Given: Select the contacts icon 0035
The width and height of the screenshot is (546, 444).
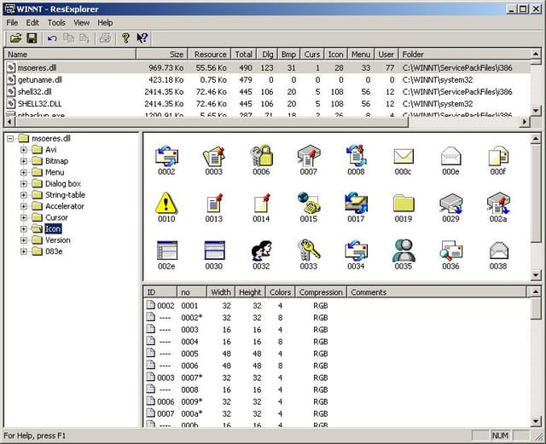Looking at the screenshot, I should (x=404, y=255).
